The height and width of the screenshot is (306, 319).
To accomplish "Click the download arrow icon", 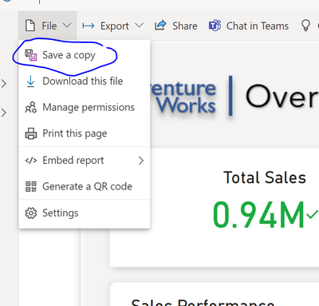I will tap(30, 81).
